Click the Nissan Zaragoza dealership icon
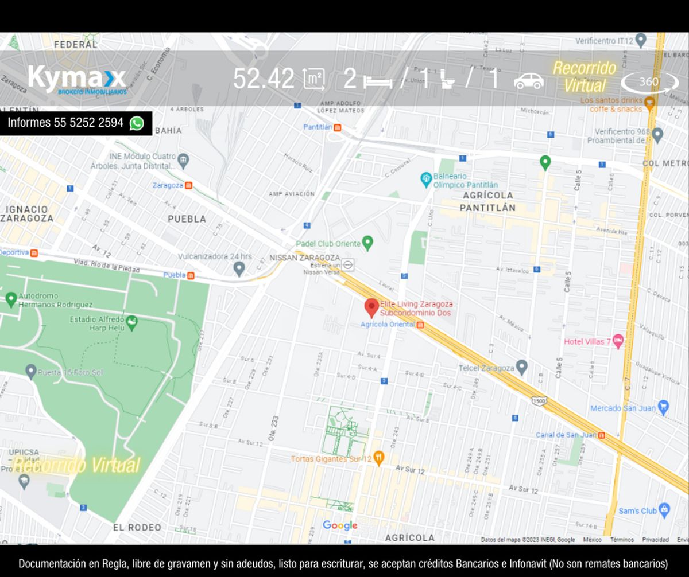The image size is (689, 577). pyautogui.click(x=348, y=265)
